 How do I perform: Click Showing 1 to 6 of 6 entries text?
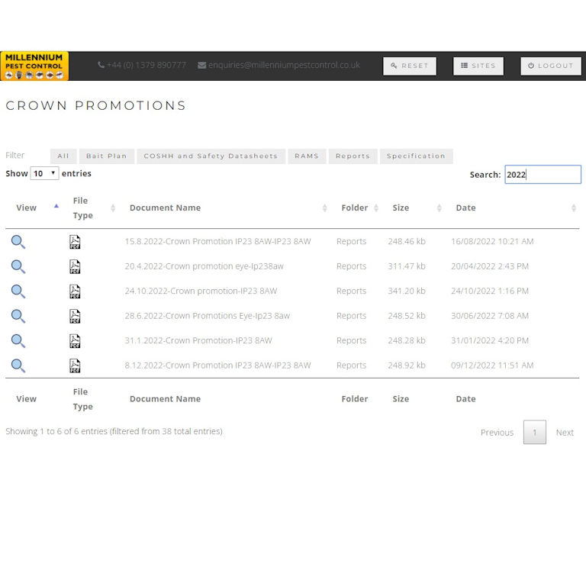click(x=114, y=431)
